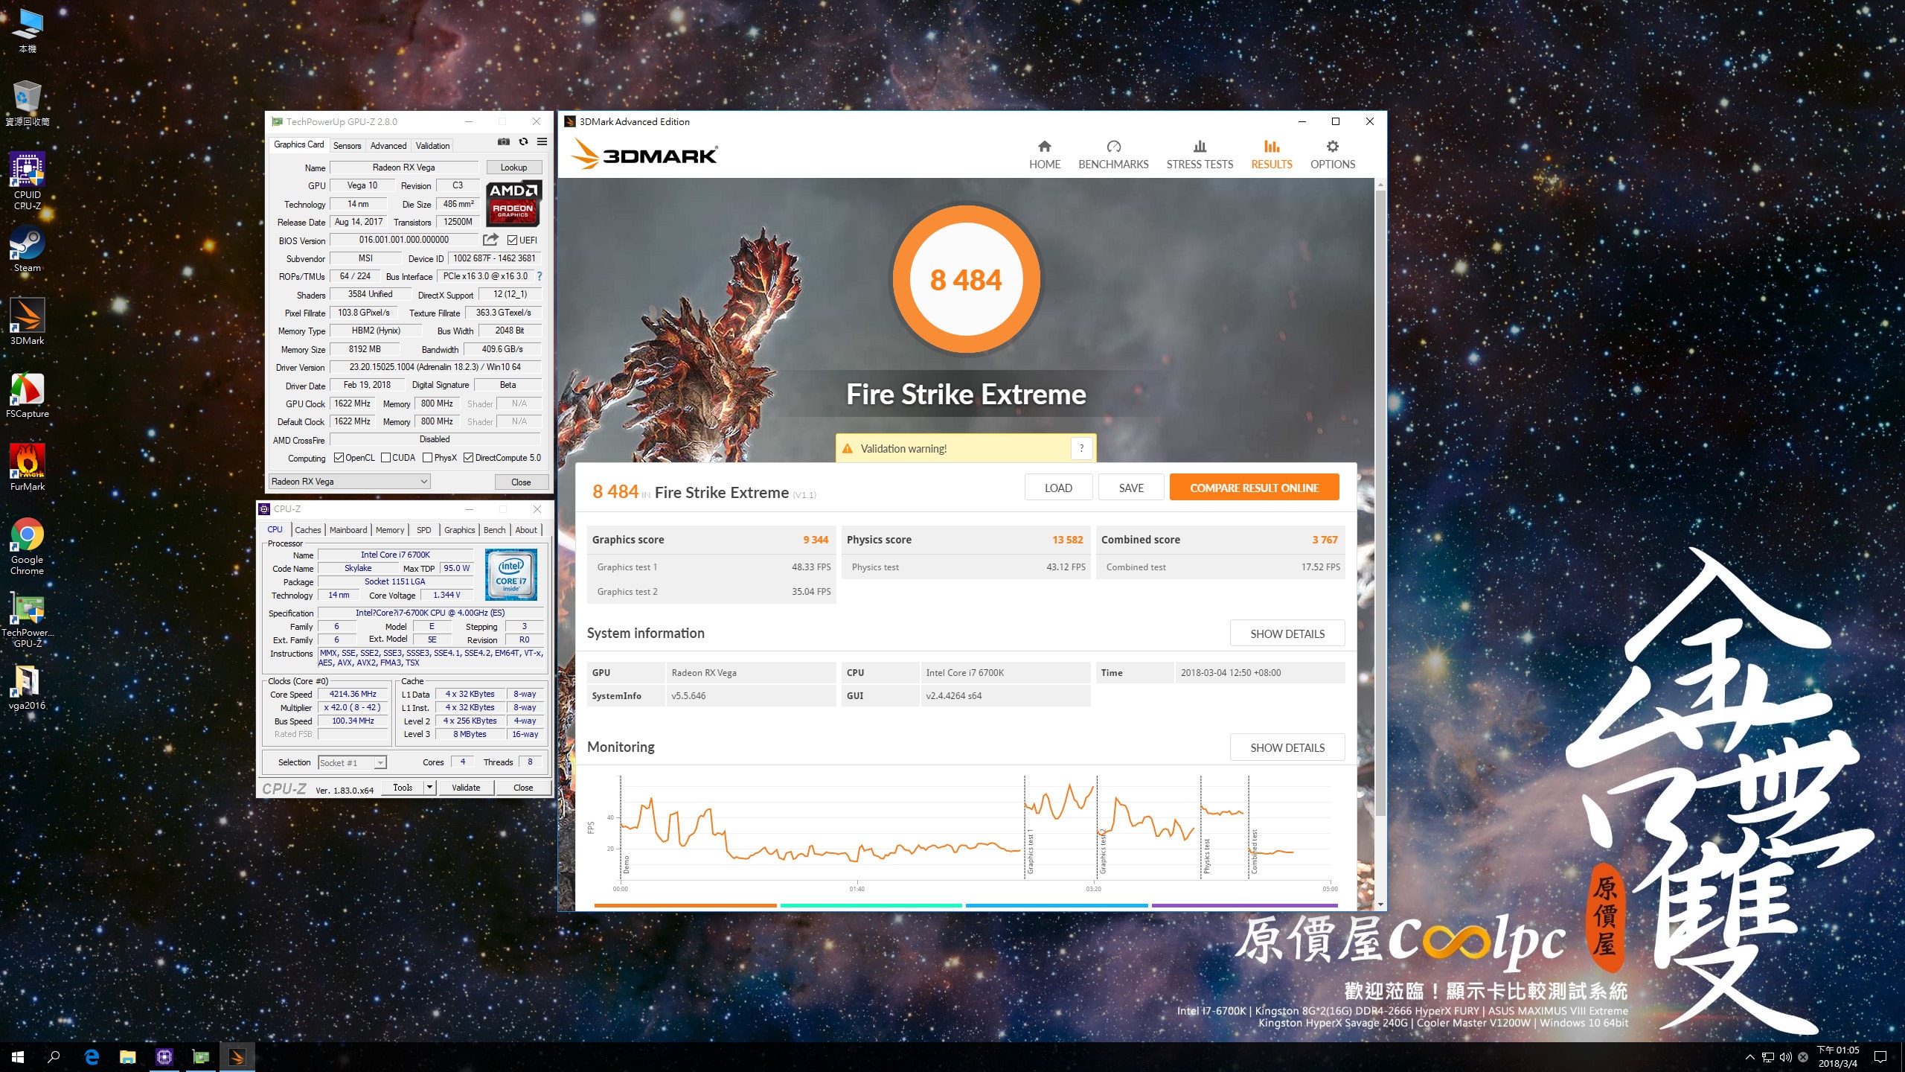
Task: Launch CPUID CPU-Z desktop shortcut
Action: [28, 181]
